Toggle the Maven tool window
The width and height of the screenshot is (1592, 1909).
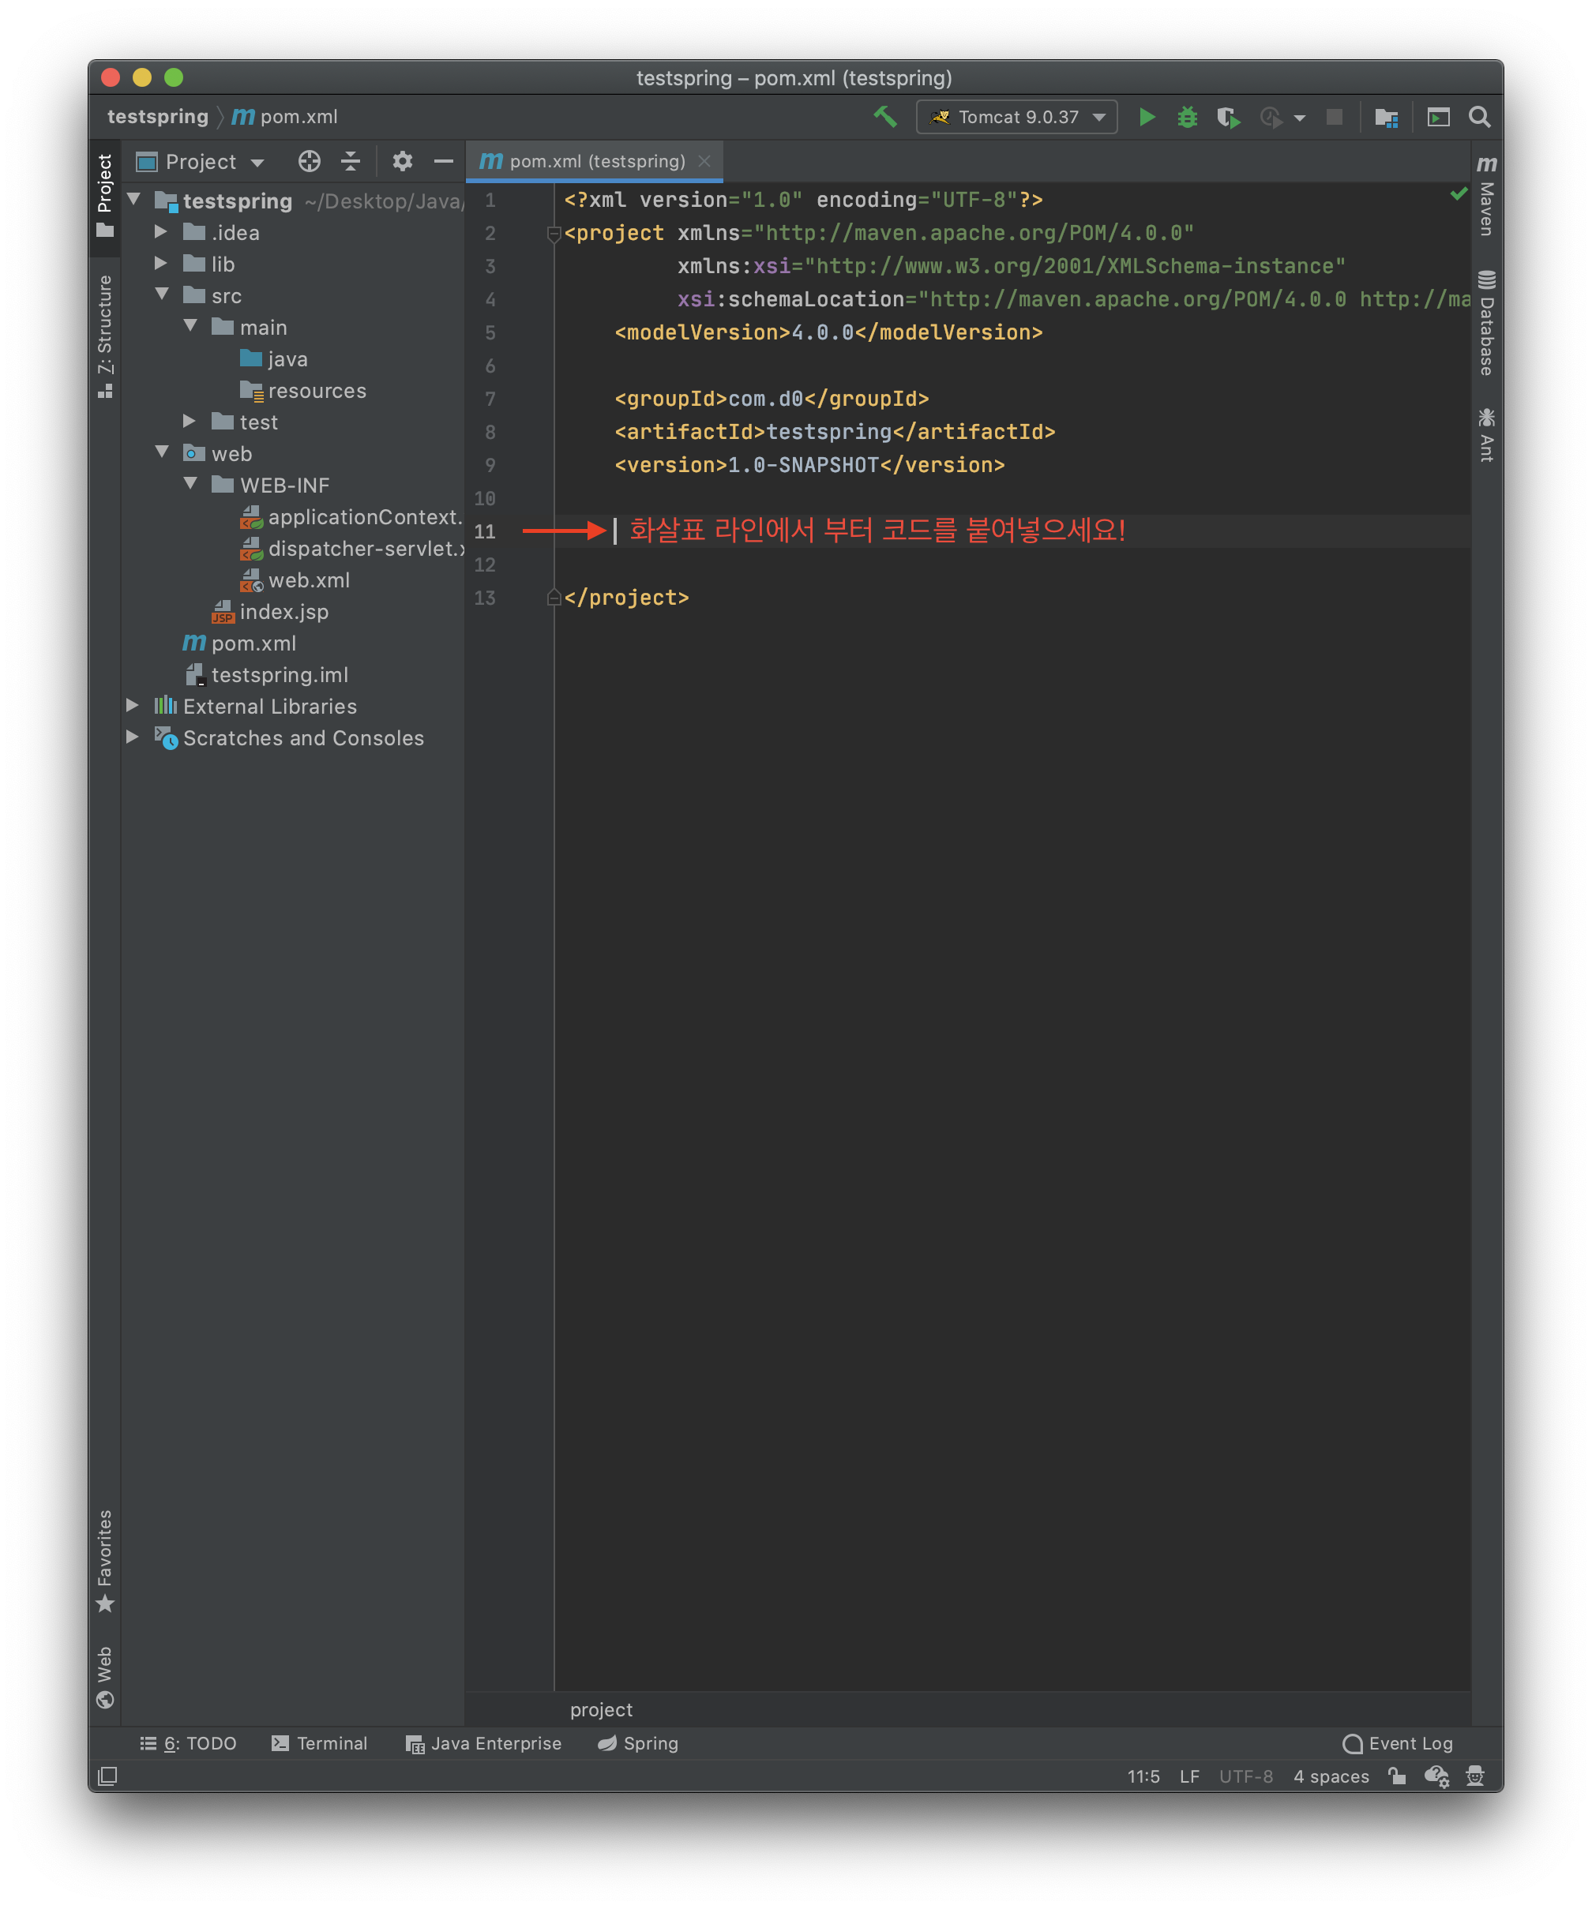tap(1486, 196)
